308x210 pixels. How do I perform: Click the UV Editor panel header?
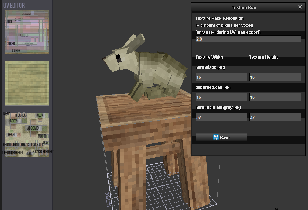click(14, 5)
